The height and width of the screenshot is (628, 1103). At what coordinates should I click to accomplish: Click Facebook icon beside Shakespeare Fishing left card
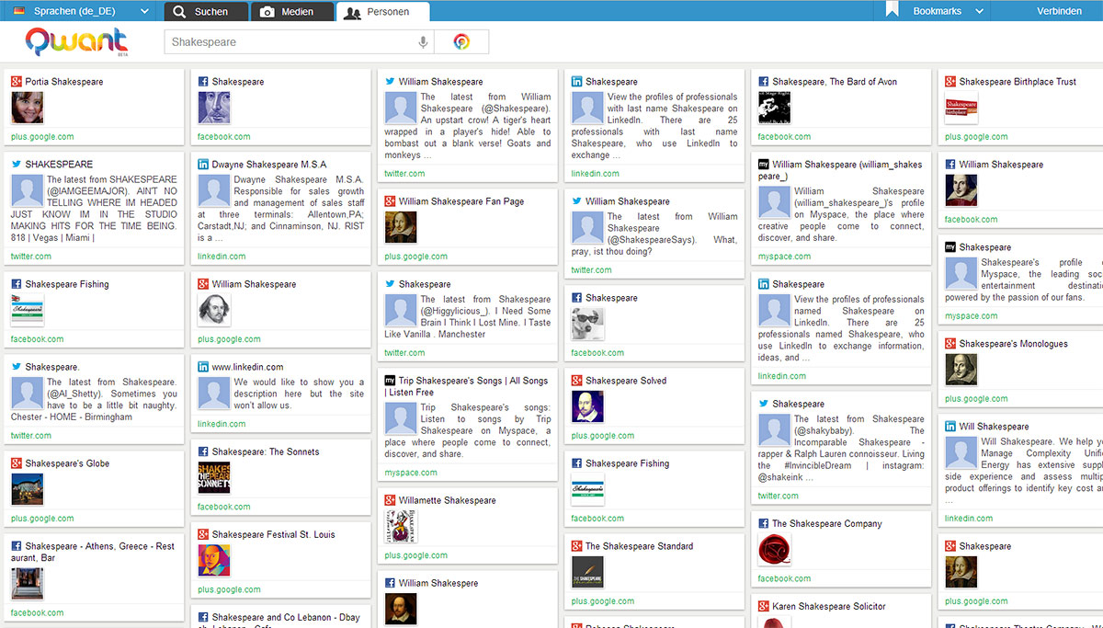(x=17, y=284)
